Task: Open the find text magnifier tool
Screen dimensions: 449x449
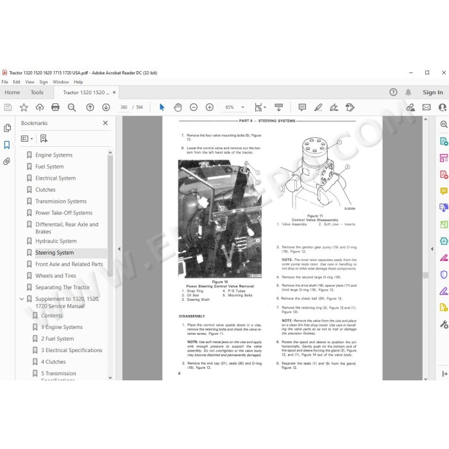Action: [72, 107]
